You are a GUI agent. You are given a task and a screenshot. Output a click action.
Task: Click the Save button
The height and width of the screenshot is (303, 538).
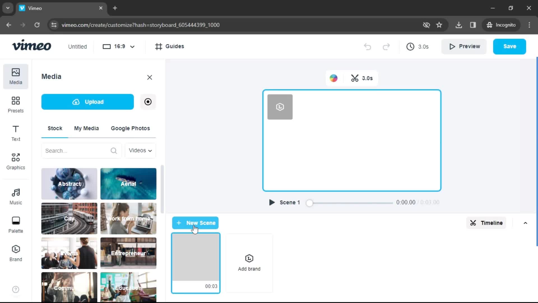pyautogui.click(x=509, y=46)
